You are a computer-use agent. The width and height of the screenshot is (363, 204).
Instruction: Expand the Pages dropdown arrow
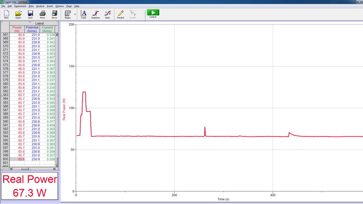click(75, 14)
